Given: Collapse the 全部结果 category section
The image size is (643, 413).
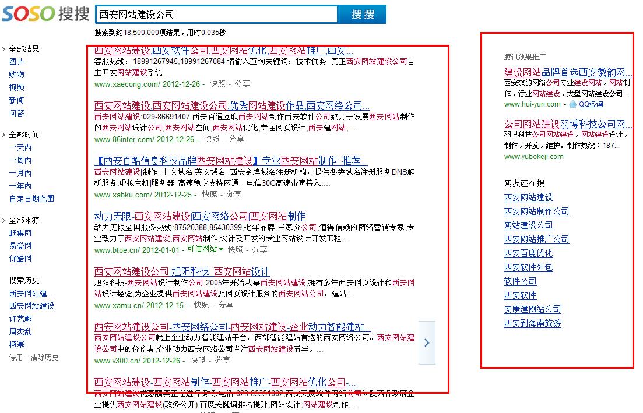Looking at the screenshot, I should pyautogui.click(x=4, y=50).
